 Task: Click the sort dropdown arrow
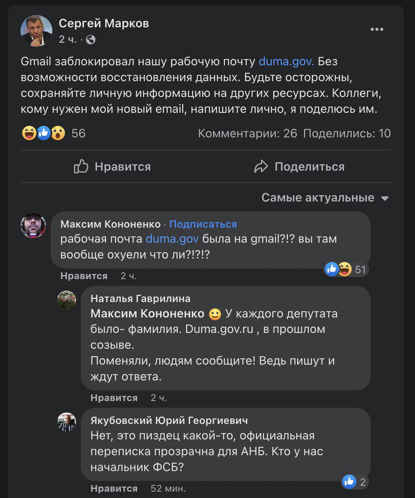385,198
